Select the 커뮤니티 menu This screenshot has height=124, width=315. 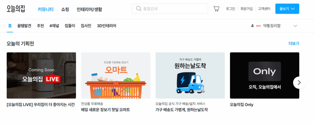pyautogui.click(x=46, y=9)
